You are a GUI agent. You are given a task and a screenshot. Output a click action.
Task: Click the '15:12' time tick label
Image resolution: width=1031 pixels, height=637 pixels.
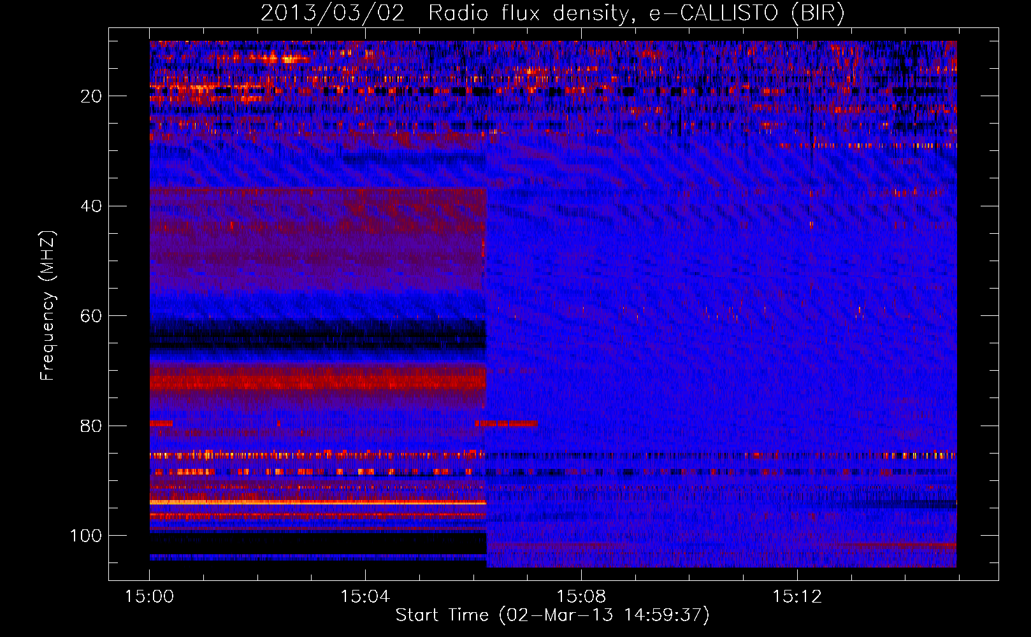pyautogui.click(x=797, y=597)
